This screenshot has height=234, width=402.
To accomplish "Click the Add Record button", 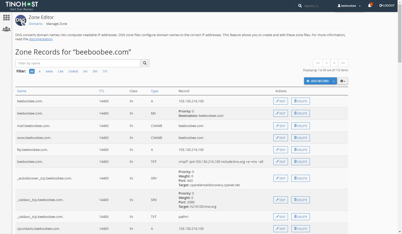I will [318, 81].
